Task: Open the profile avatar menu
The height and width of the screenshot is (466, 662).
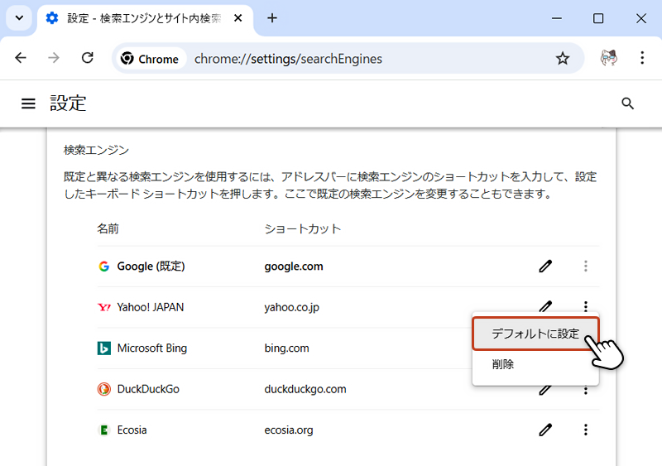Action: click(x=609, y=58)
